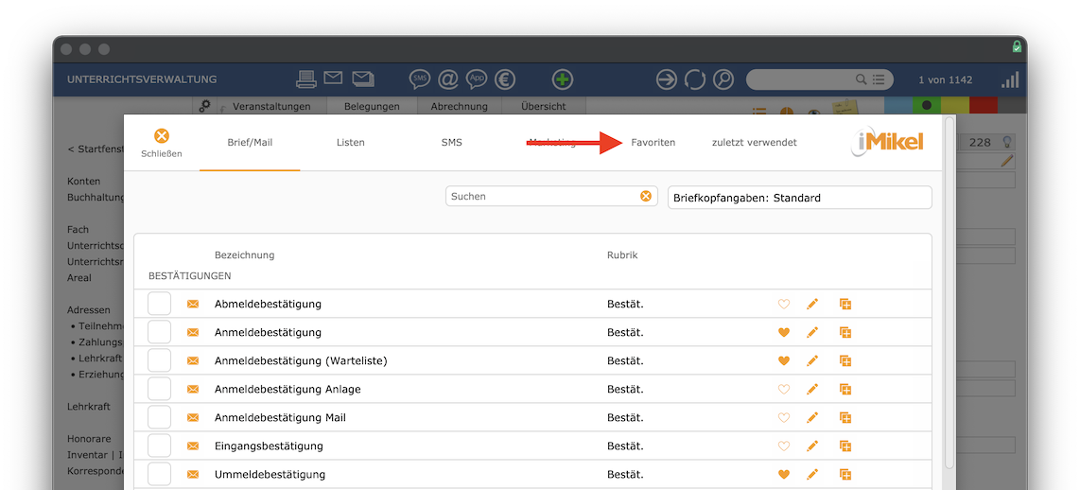Unfavorite Anmeldebestätigung via filled heart
1080x490 pixels.
click(783, 332)
